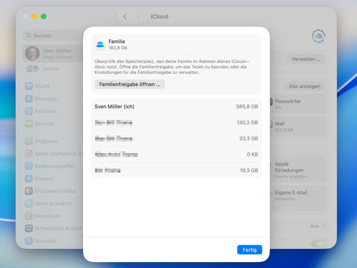Click the Familie 182,8 GB header text

click(x=118, y=45)
